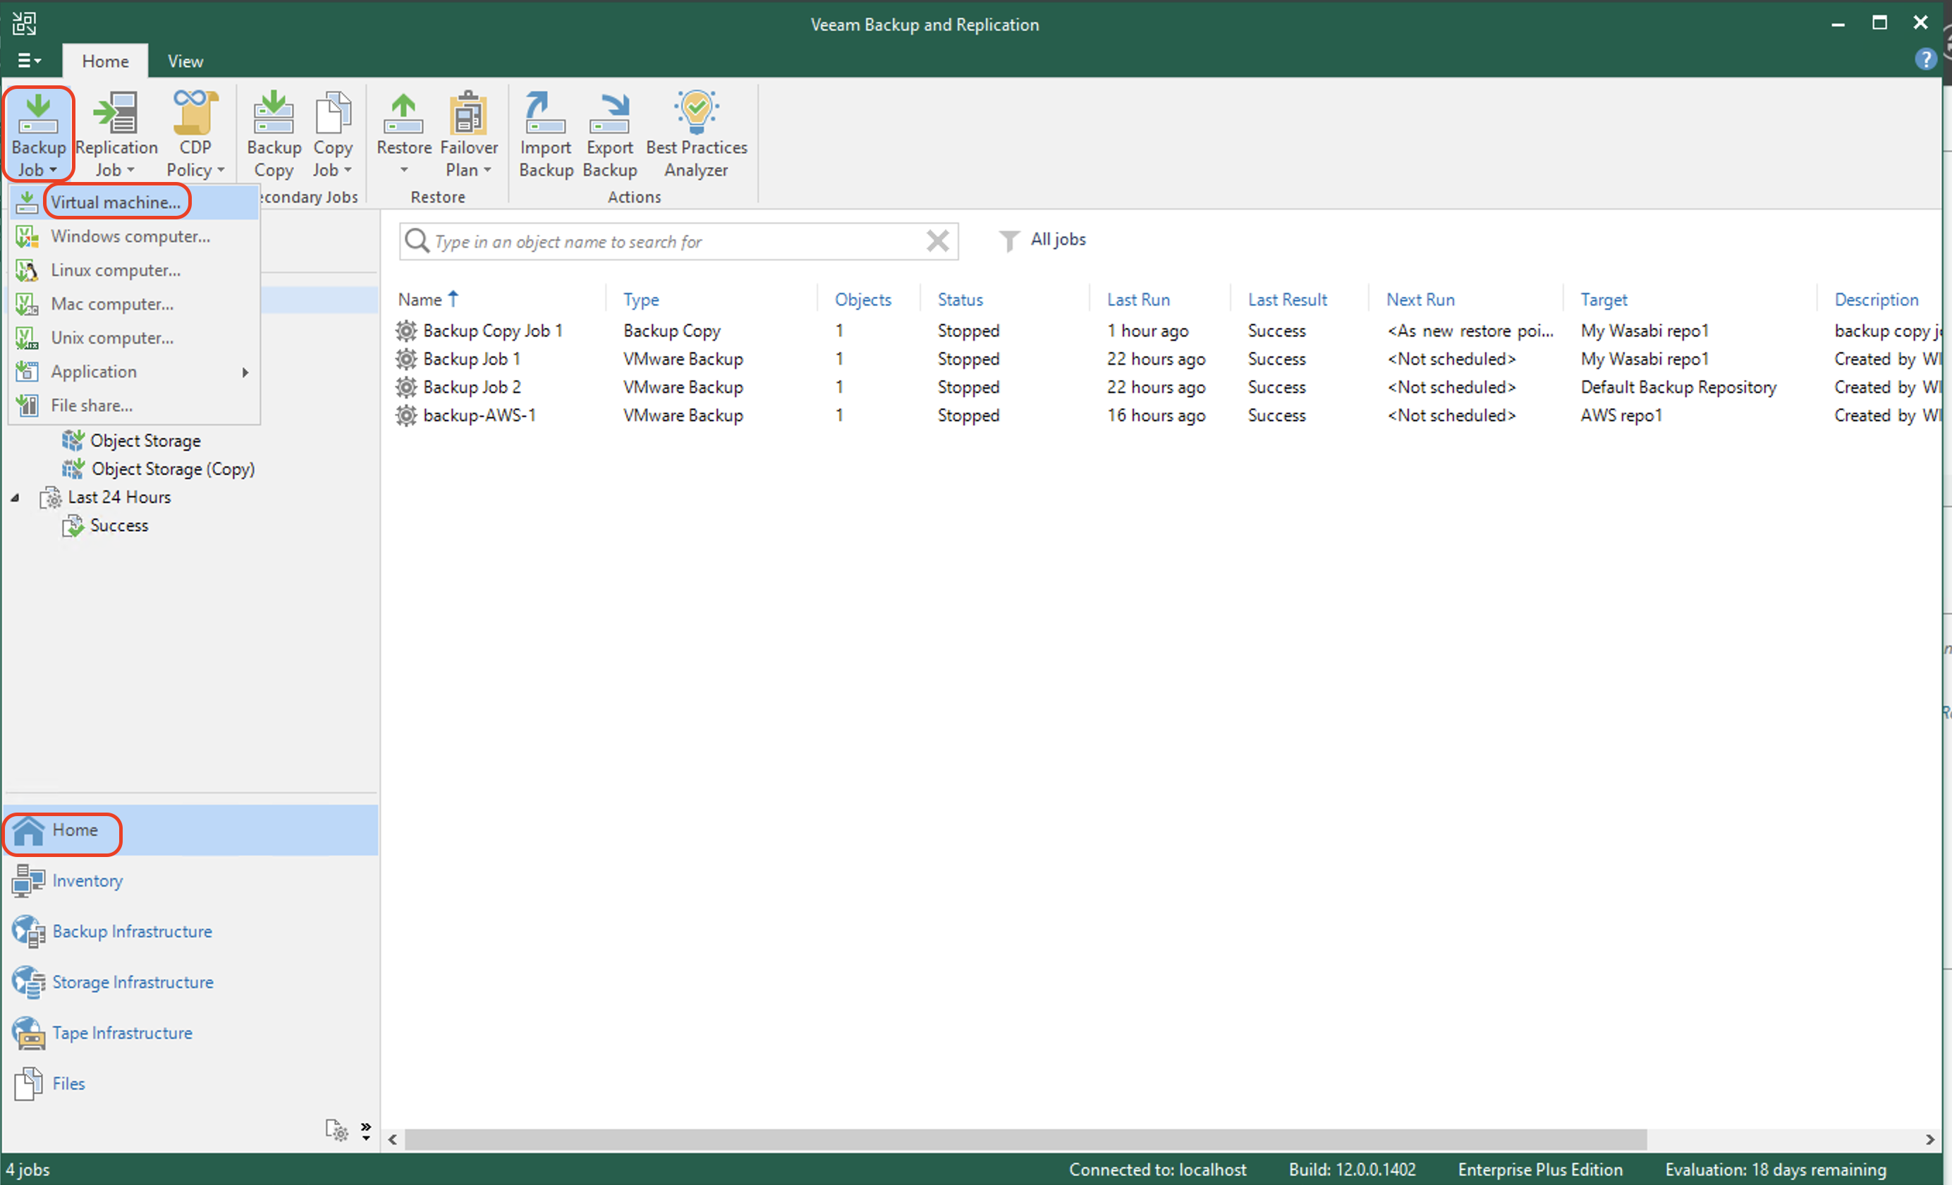
Task: Focus the object name search field
Action: 679,241
